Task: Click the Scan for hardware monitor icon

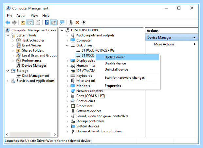Action: pyautogui.click(x=62, y=23)
